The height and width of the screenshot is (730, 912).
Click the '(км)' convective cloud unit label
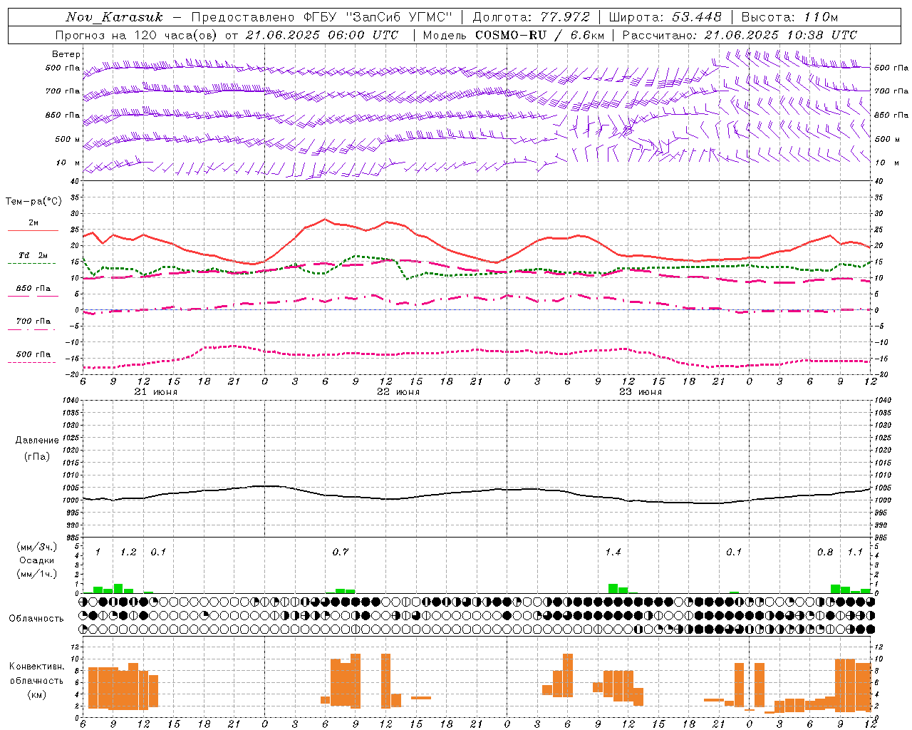click(37, 694)
